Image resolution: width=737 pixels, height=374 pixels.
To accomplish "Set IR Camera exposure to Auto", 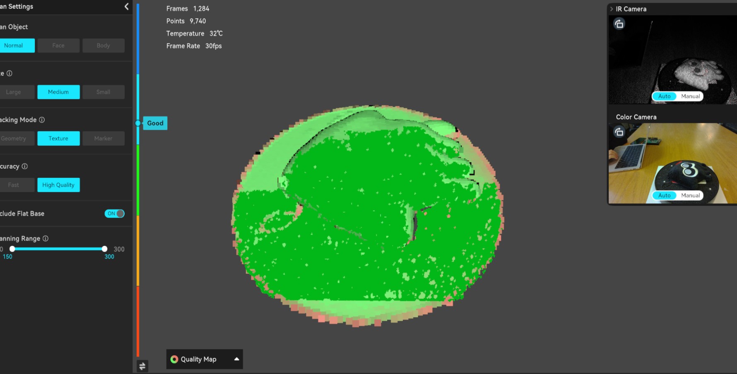I will 664,96.
